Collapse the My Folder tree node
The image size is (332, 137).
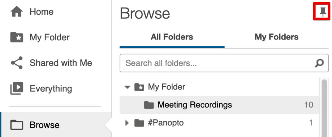point(127,87)
